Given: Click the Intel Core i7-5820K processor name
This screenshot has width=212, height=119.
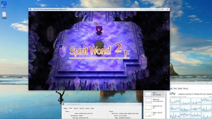Looking at the screenshot, I should pos(195,94).
